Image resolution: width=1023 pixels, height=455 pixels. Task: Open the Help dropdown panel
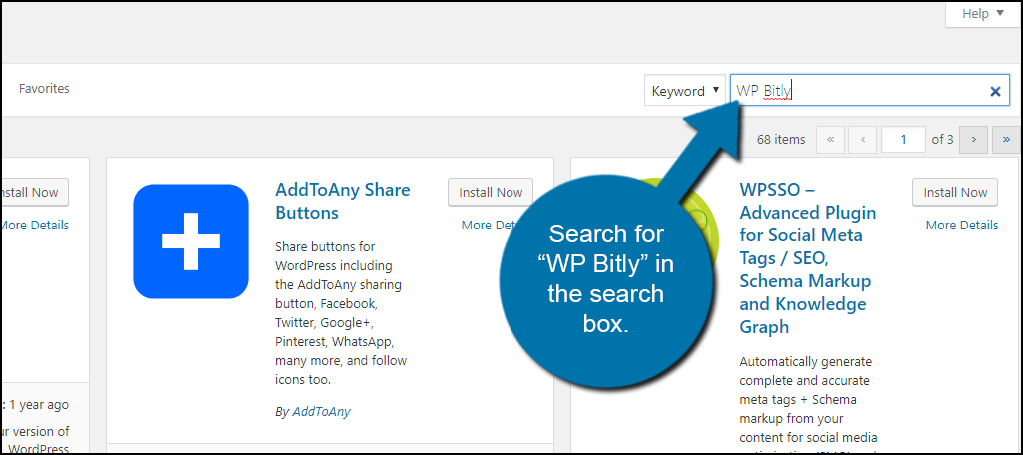981,14
